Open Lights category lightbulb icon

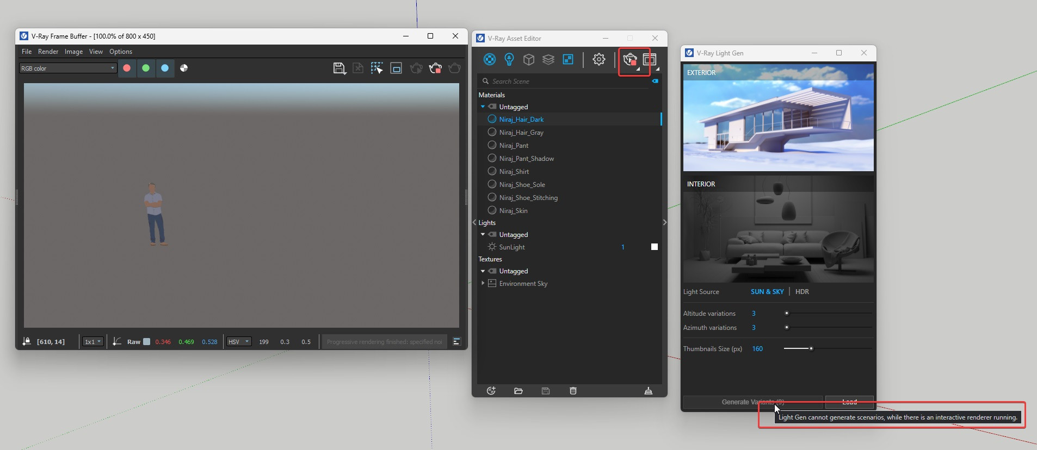[509, 59]
